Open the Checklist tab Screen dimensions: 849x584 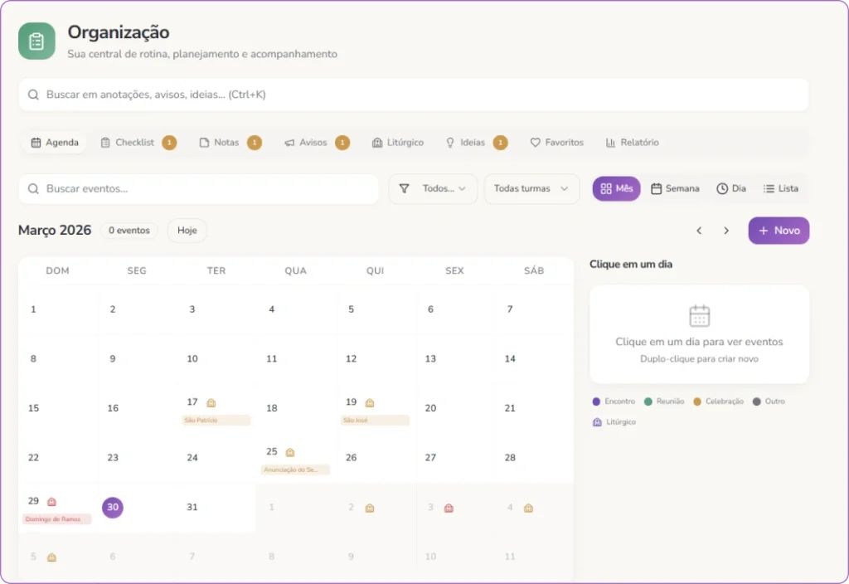pos(138,143)
